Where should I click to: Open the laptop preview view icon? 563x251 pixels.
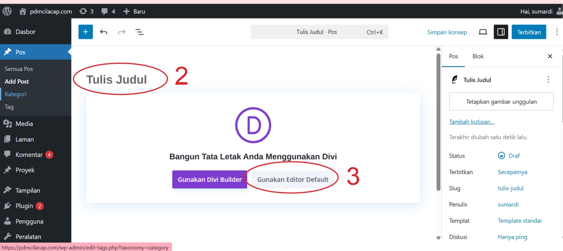(x=483, y=32)
